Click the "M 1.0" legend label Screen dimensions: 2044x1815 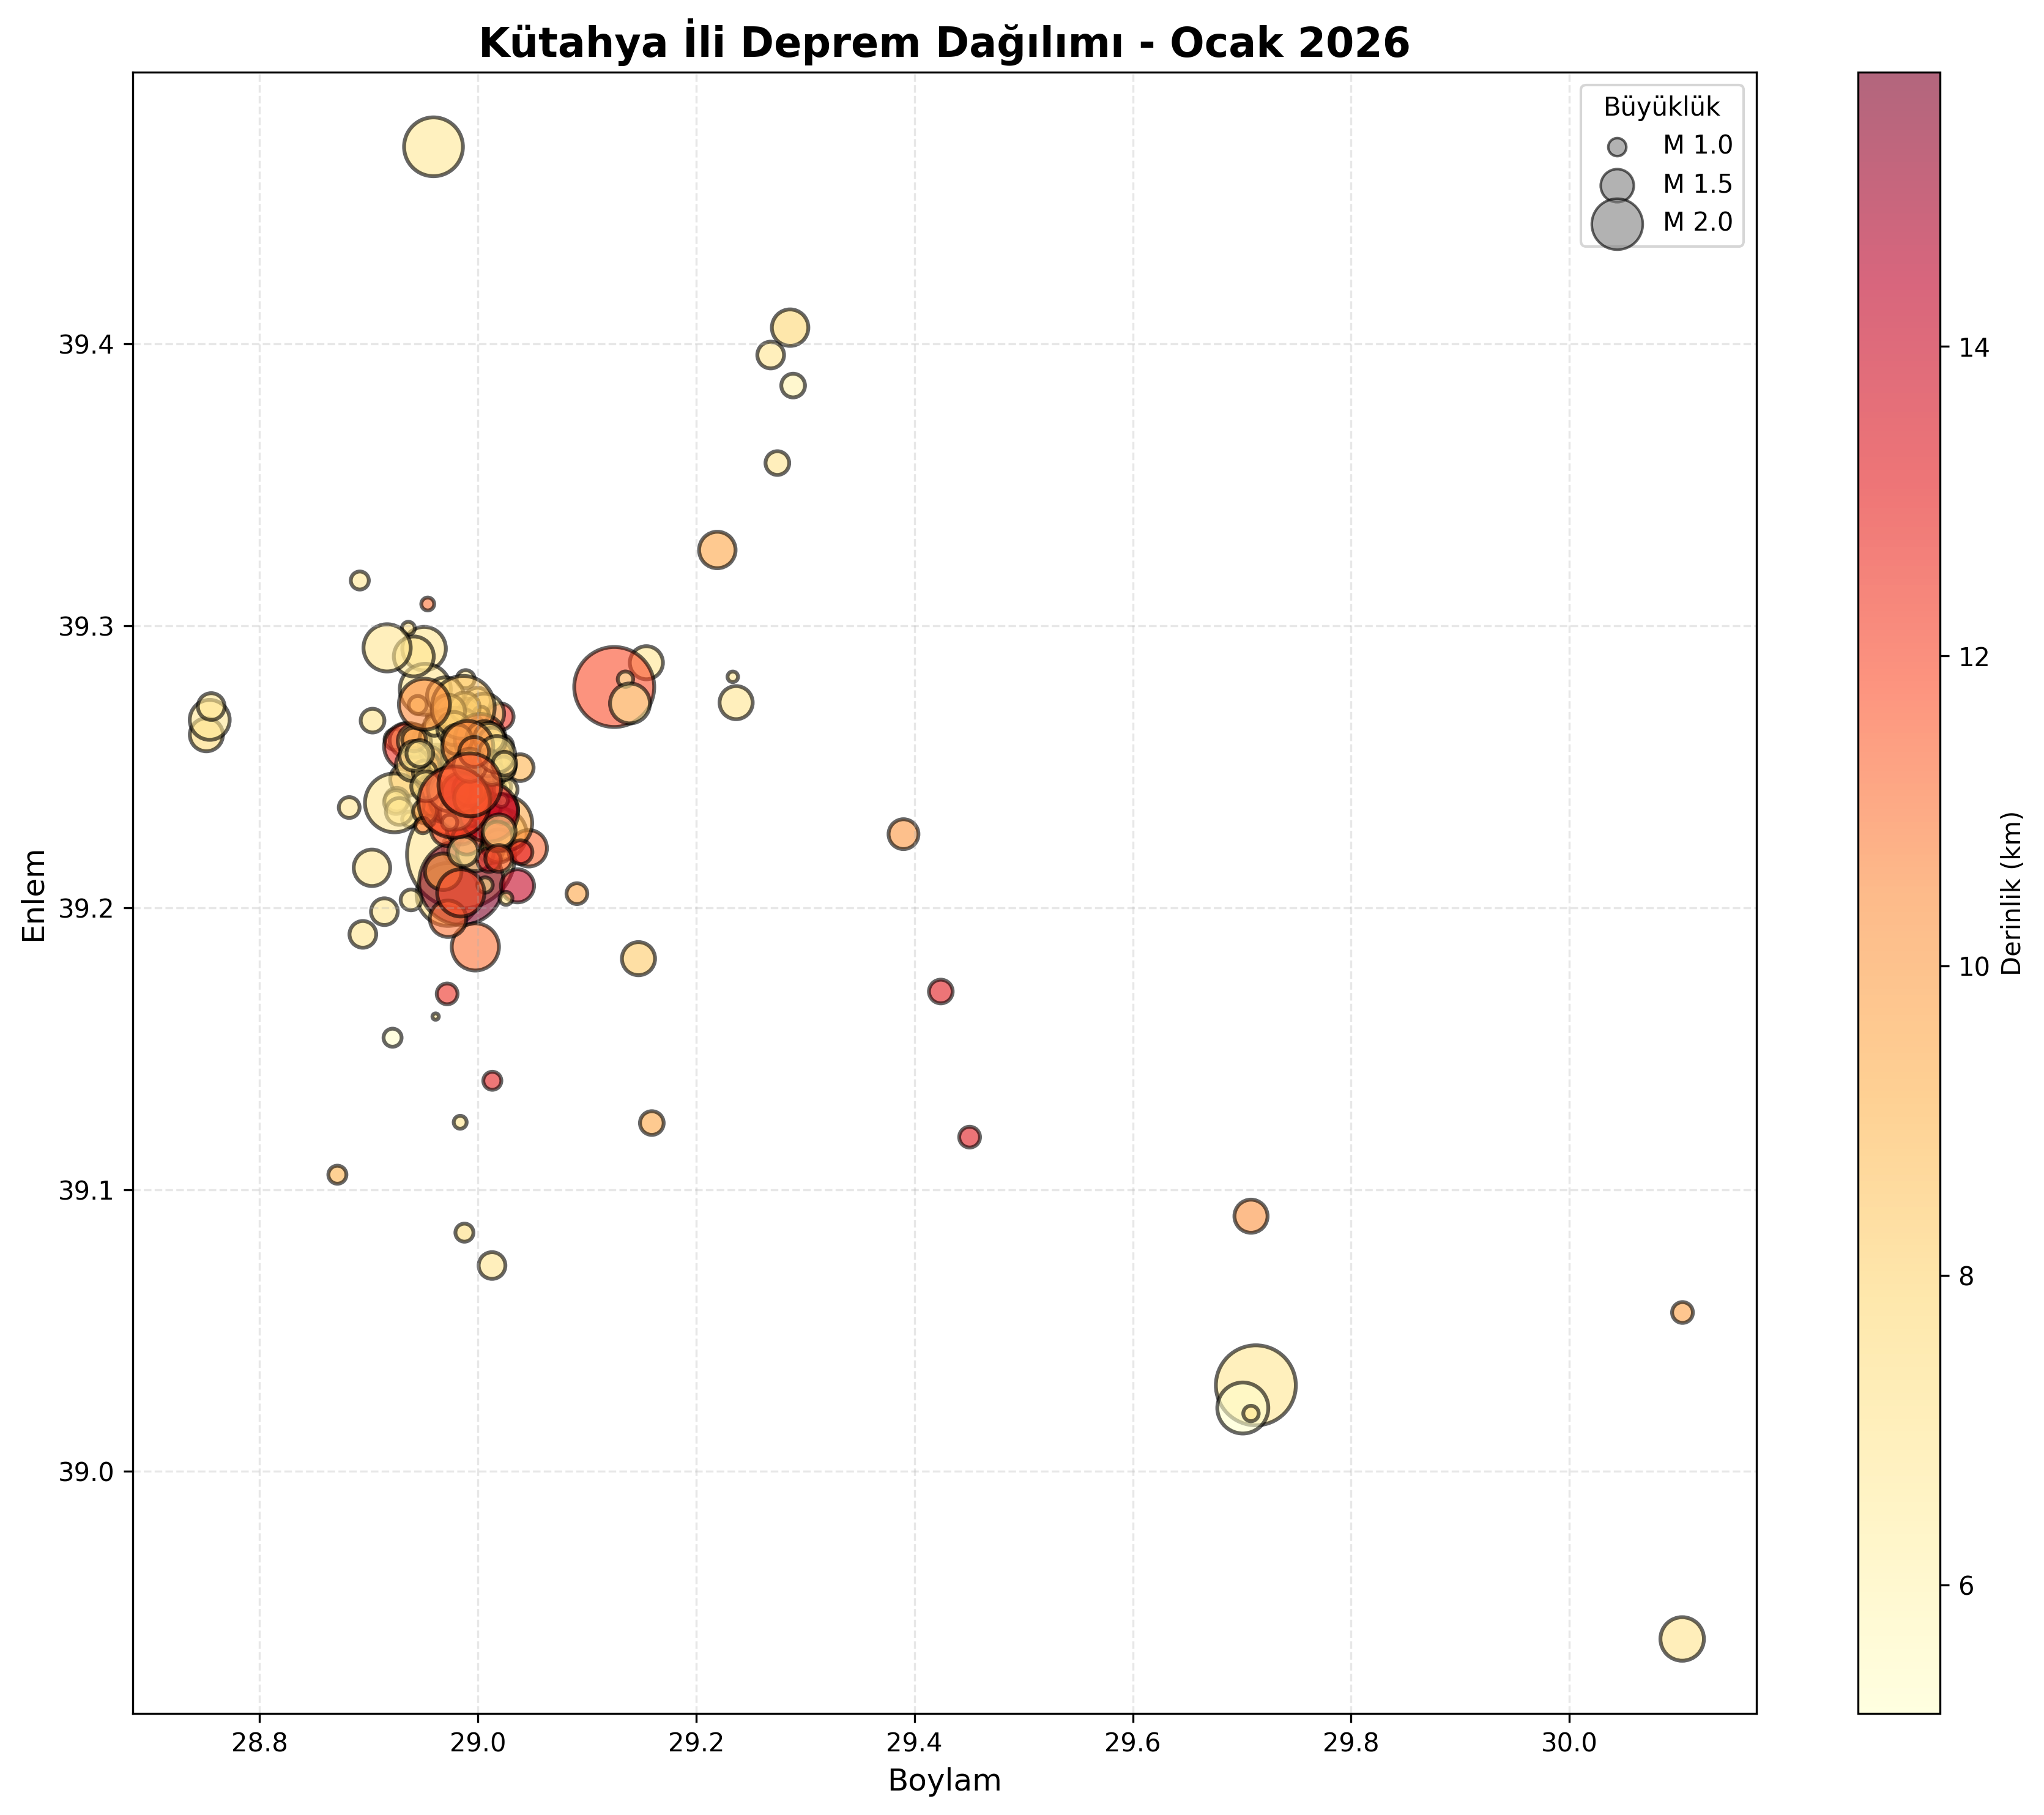[x=1698, y=146]
